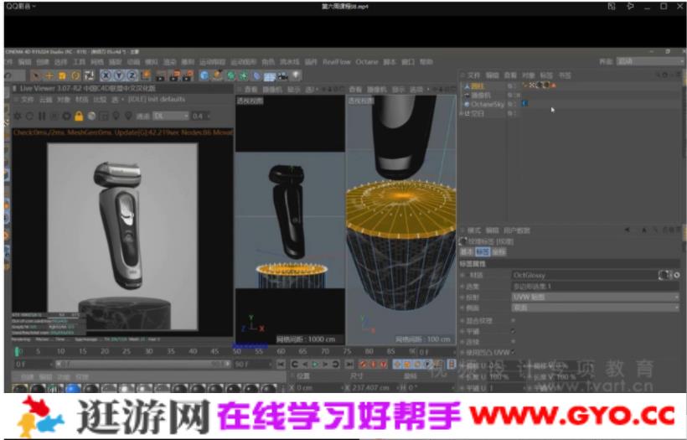This screenshot has width=687, height=440.
Task: Click the 237.407 cm size X field
Action: pyautogui.click(x=368, y=388)
